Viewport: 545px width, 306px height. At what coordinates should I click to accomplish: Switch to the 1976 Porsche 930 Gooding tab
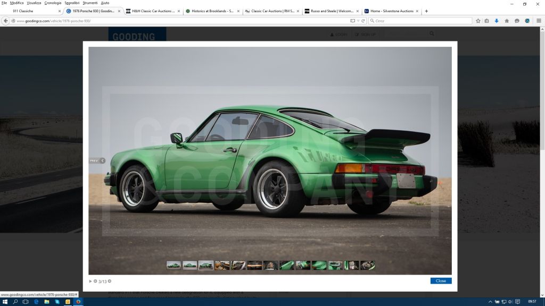pyautogui.click(x=93, y=11)
